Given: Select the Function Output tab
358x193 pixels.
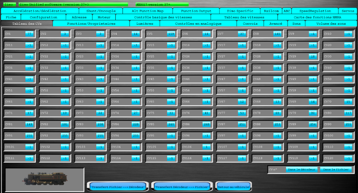Looking at the screenshot, I should [196, 11].
